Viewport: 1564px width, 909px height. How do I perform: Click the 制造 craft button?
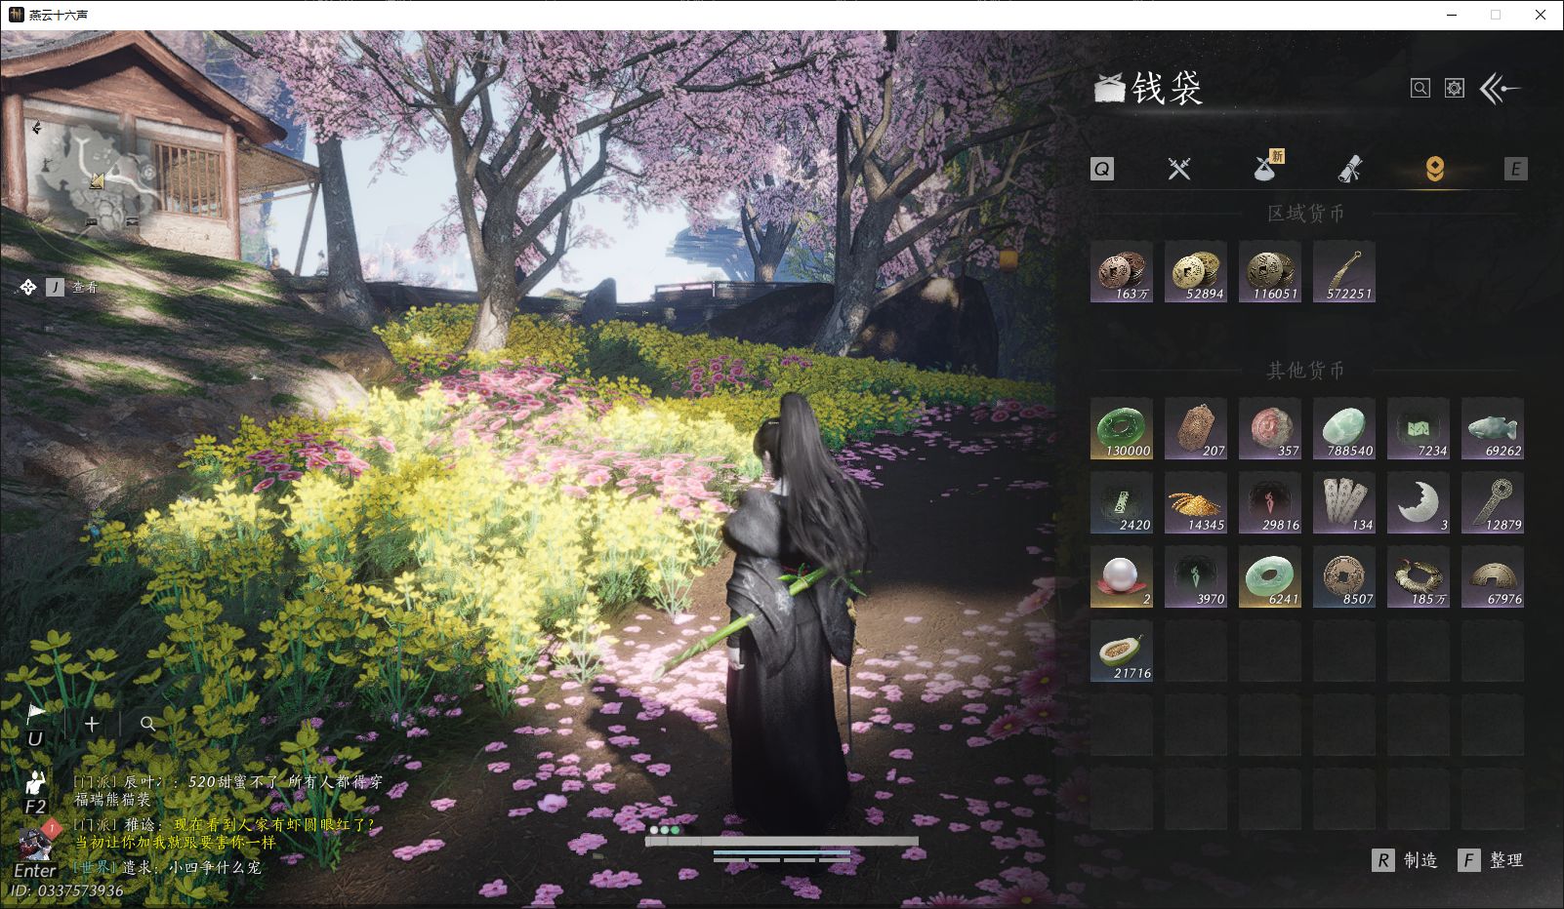(x=1406, y=860)
